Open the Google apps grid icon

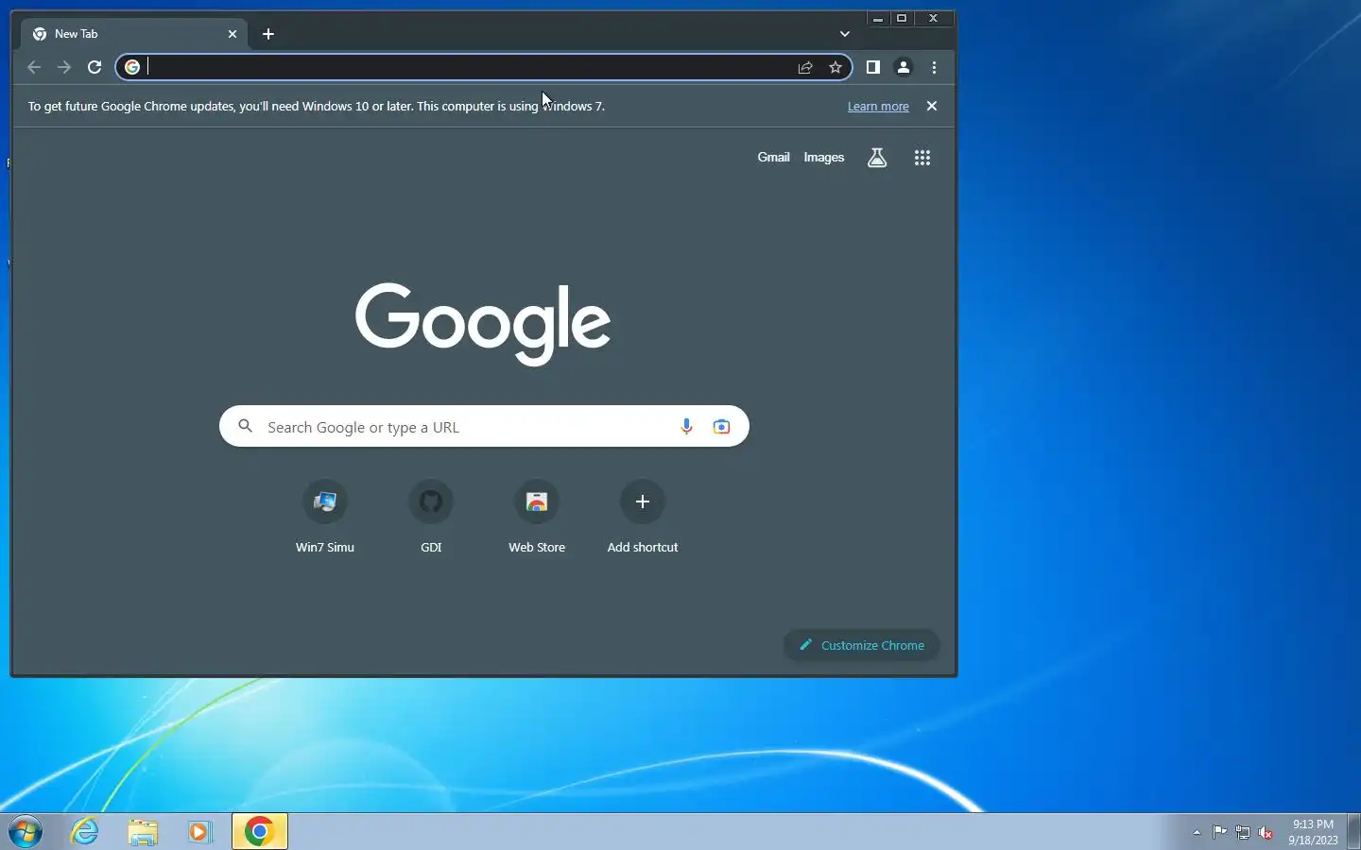click(x=922, y=158)
